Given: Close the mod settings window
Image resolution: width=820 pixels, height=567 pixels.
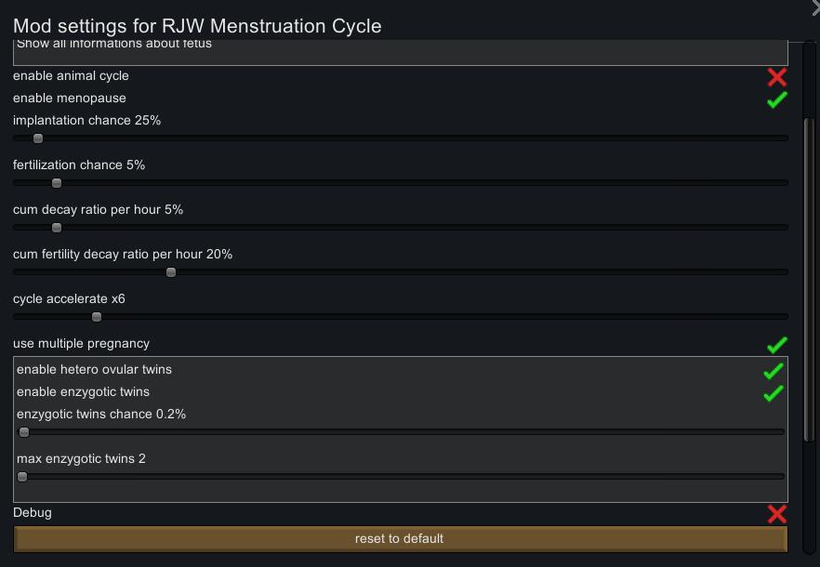Looking at the screenshot, I should [x=816, y=7].
